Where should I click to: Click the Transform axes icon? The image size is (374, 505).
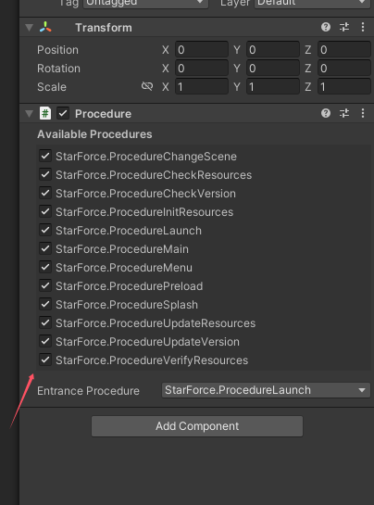(45, 27)
